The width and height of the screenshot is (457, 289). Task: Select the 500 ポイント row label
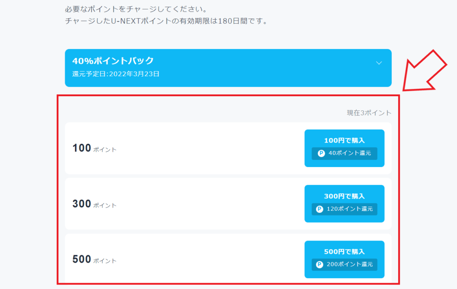click(95, 259)
